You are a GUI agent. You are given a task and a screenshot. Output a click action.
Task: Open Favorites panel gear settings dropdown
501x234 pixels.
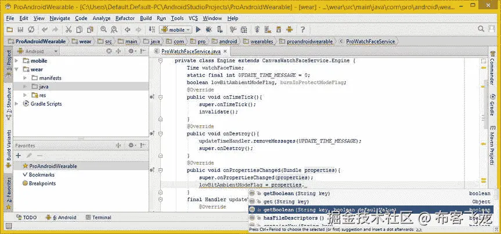coord(132,145)
